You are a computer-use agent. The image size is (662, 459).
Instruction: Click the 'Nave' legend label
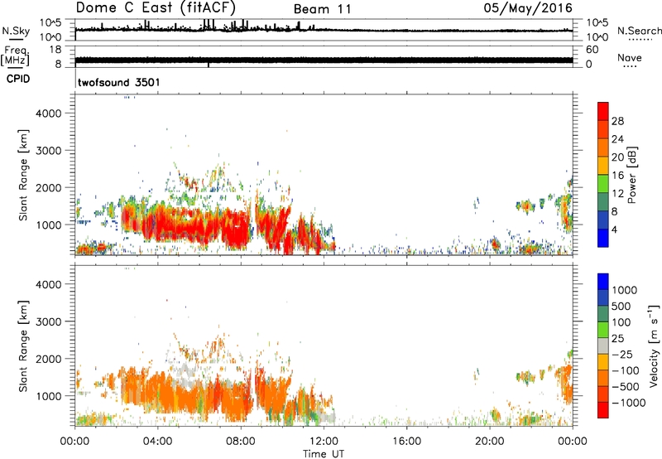[630, 58]
